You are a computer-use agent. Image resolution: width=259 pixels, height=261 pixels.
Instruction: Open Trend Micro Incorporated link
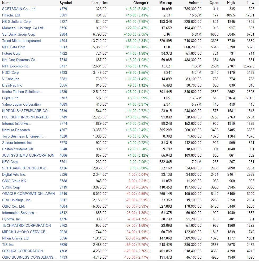point(21,41)
